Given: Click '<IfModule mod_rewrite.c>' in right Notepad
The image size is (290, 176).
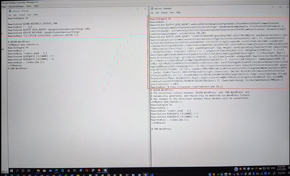Looking at the screenshot, I should (x=166, y=102).
